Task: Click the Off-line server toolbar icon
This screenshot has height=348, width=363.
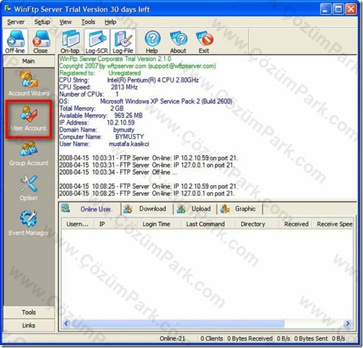Action: pyautogui.click(x=15, y=41)
